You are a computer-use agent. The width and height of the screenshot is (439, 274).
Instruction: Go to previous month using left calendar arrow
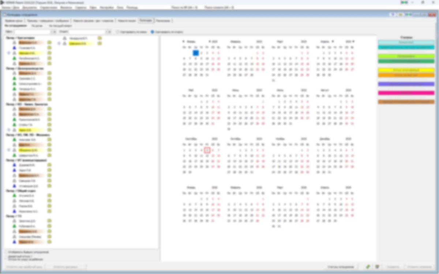[184, 42]
